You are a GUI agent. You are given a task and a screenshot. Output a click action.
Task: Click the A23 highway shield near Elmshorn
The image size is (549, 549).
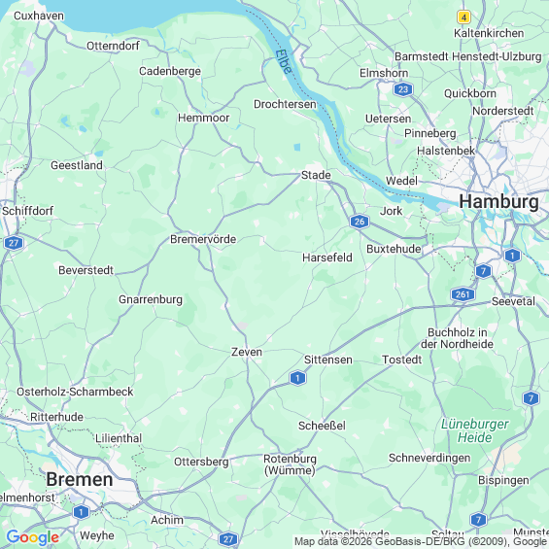coord(403,89)
